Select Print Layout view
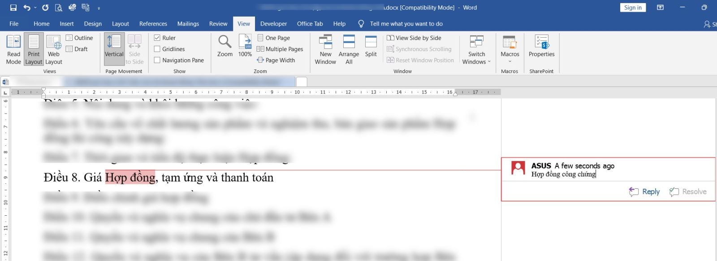Screen dimensions: 717x261 tap(34, 49)
